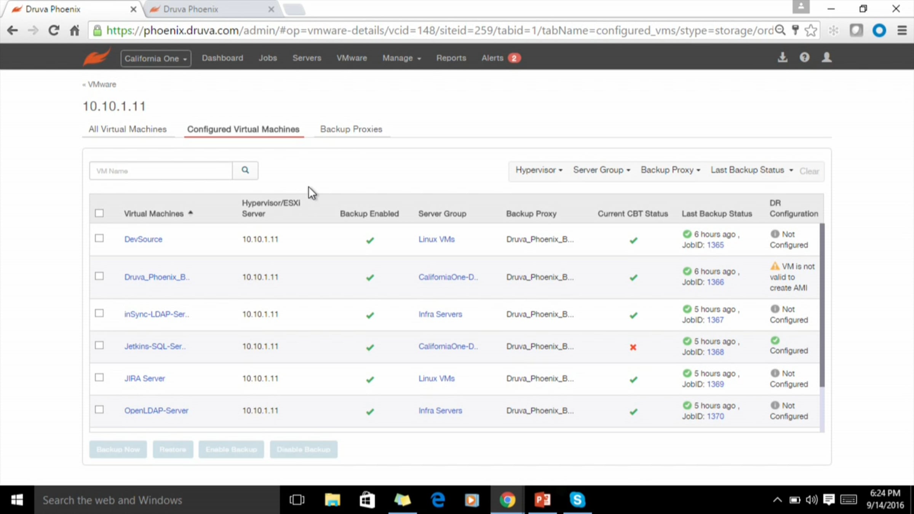Click the Chrome icon on the taskbar
Viewport: 914px width, 514px height.
[507, 500]
